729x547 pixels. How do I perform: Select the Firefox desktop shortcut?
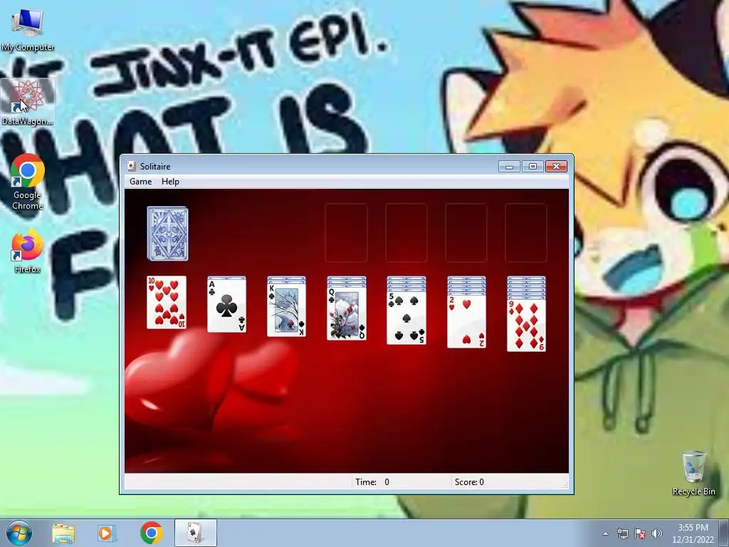[x=28, y=251]
